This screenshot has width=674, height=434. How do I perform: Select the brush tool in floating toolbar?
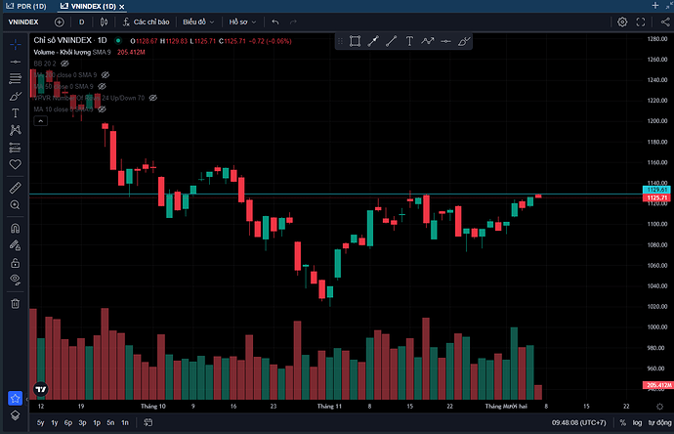pyautogui.click(x=465, y=40)
